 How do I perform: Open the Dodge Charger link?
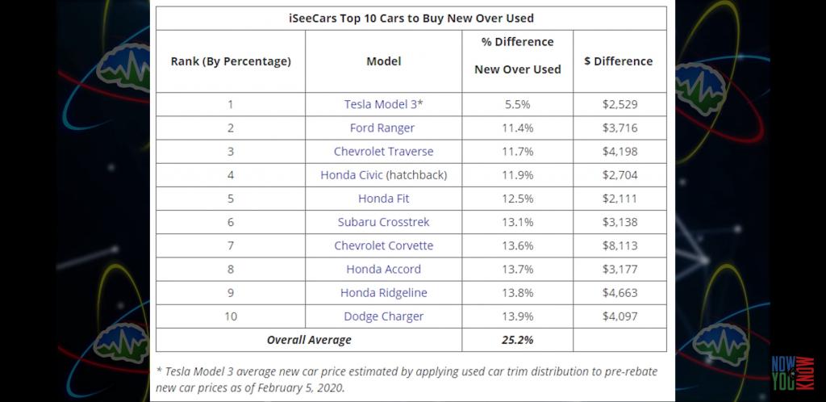pos(383,316)
